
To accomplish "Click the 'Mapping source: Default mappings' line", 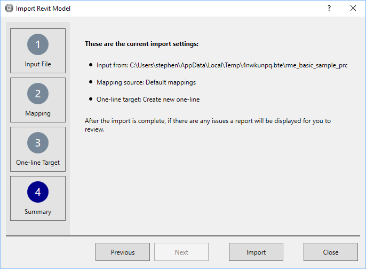I will [146, 82].
